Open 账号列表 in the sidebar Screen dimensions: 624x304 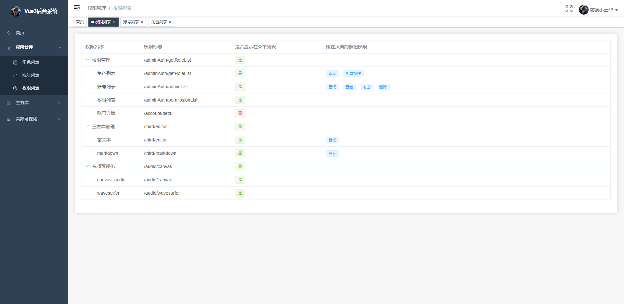click(34, 75)
